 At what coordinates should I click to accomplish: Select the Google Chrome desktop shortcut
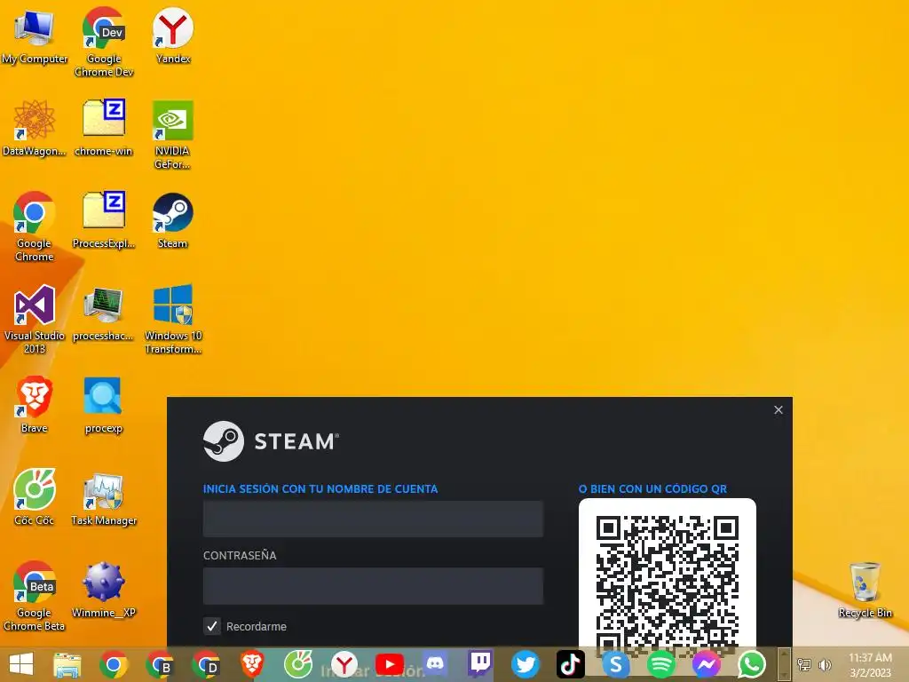[x=35, y=226]
